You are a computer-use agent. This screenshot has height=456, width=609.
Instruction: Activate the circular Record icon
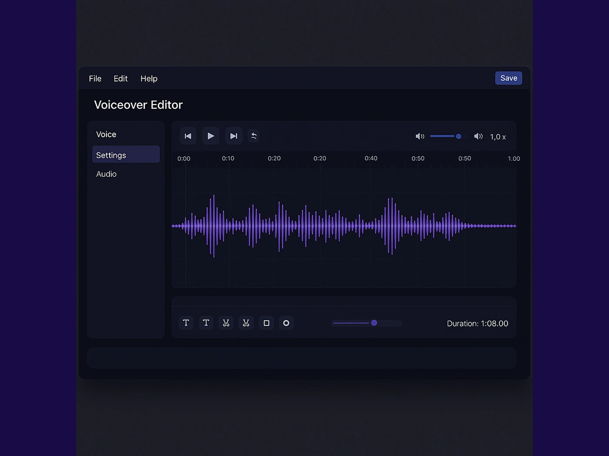pyautogui.click(x=286, y=323)
